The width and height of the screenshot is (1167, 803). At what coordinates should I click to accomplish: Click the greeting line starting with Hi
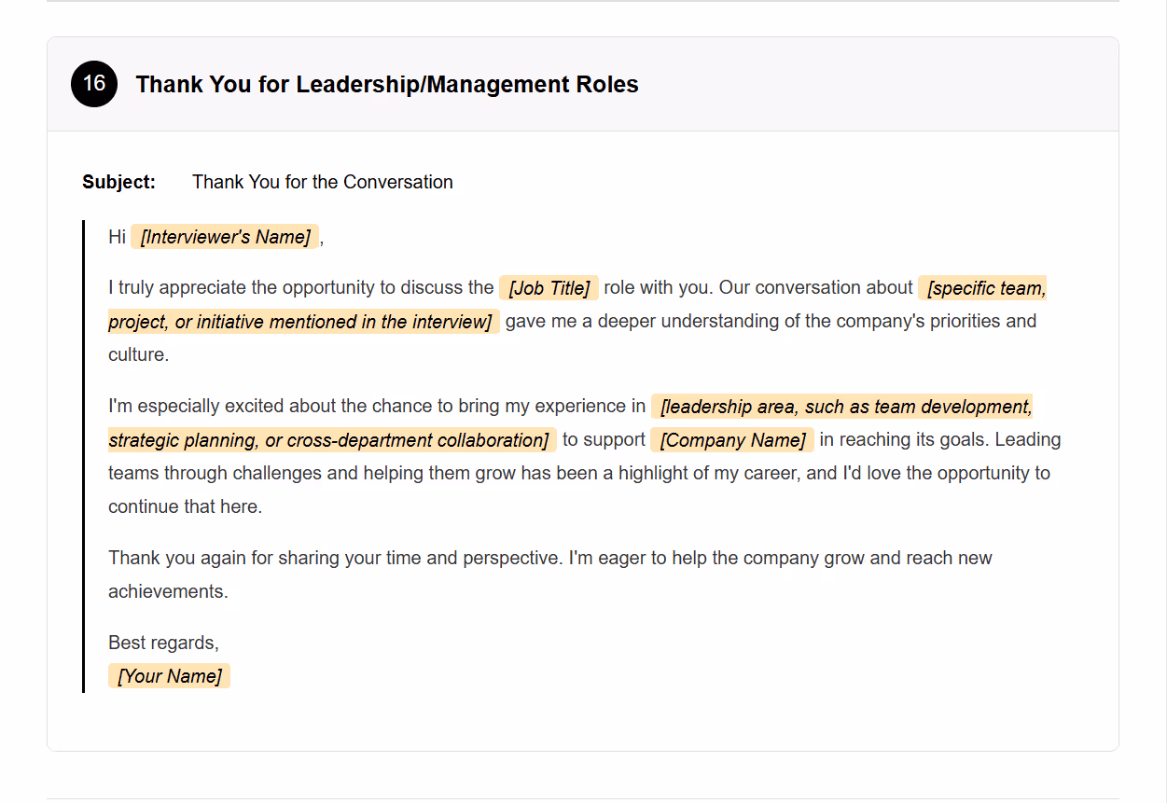117,237
